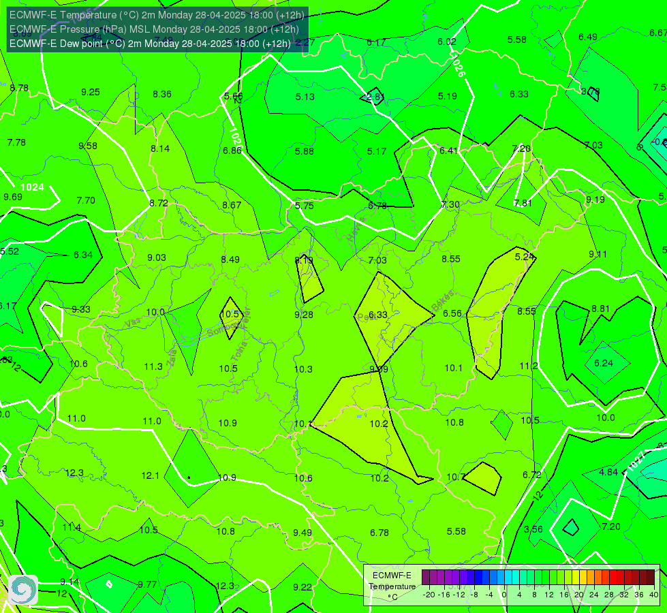Click the dew point value 3.56
The height and width of the screenshot is (613, 667).
click(x=533, y=529)
